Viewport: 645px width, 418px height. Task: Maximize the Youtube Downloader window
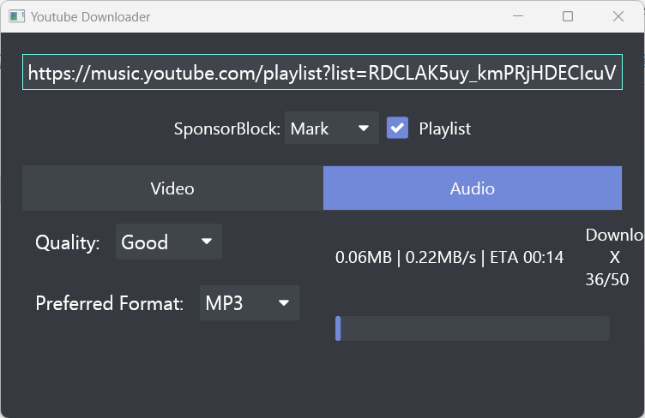[567, 16]
